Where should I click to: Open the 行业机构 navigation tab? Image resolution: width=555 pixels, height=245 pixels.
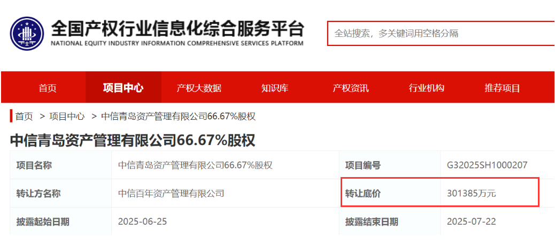tap(426, 88)
